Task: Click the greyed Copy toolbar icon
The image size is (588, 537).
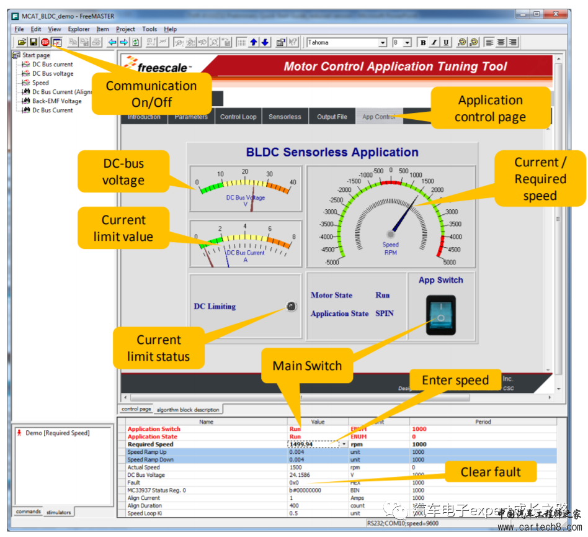Action: (73, 42)
